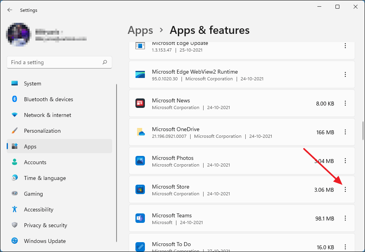
Task: Open the Microsoft OneDrive options menu
Action: 345,132
